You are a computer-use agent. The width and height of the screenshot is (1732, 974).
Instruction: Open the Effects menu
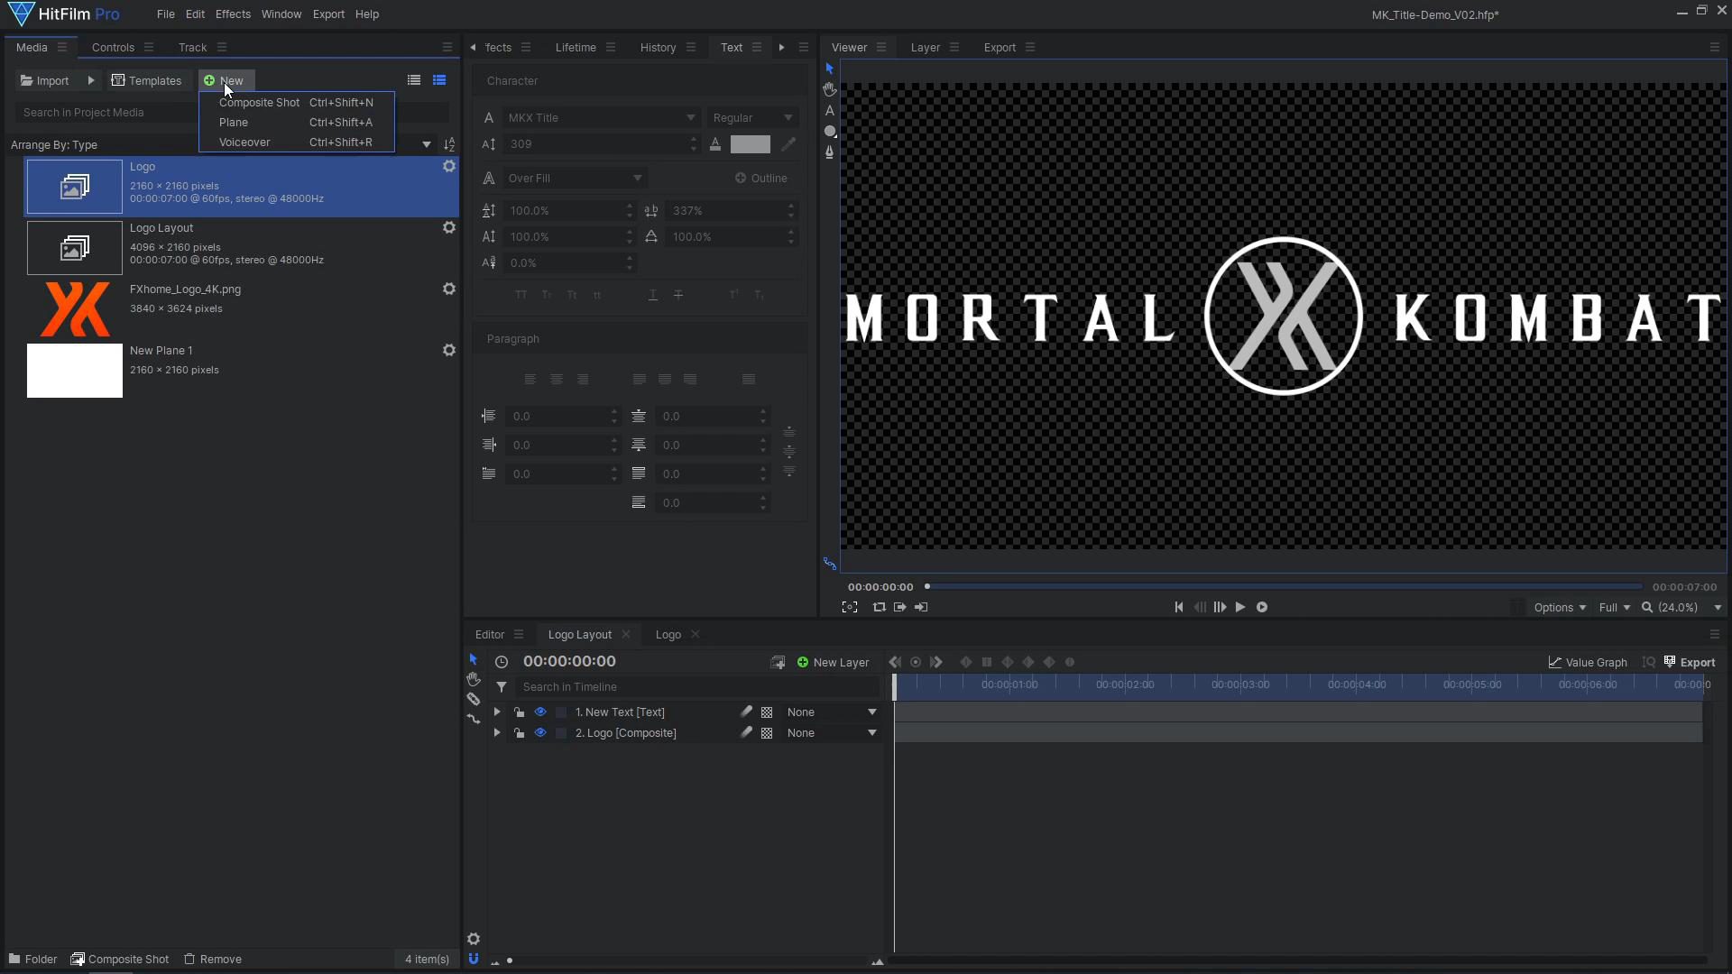point(233,14)
